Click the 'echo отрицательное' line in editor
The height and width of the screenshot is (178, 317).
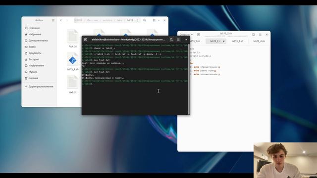pyautogui.click(x=207, y=67)
